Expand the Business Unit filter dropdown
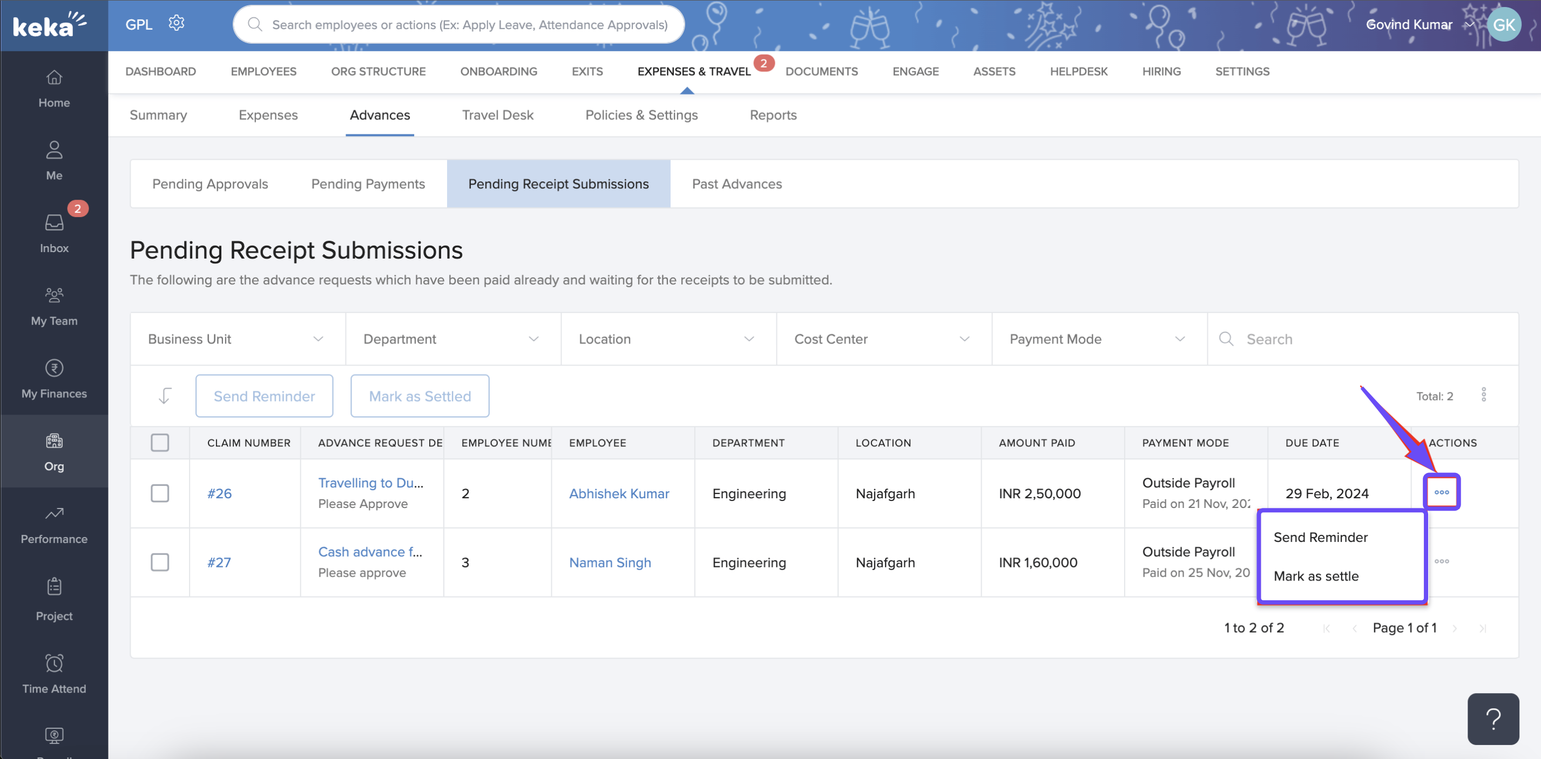The height and width of the screenshot is (759, 1541). point(237,339)
